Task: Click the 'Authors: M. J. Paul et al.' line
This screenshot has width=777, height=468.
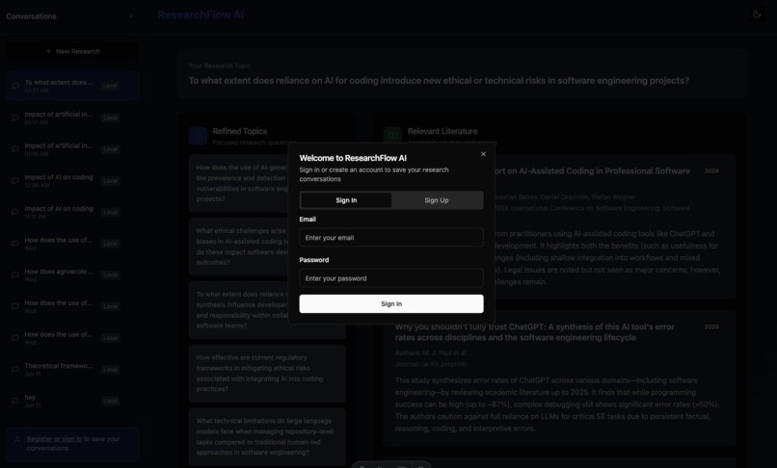Action: pos(431,353)
